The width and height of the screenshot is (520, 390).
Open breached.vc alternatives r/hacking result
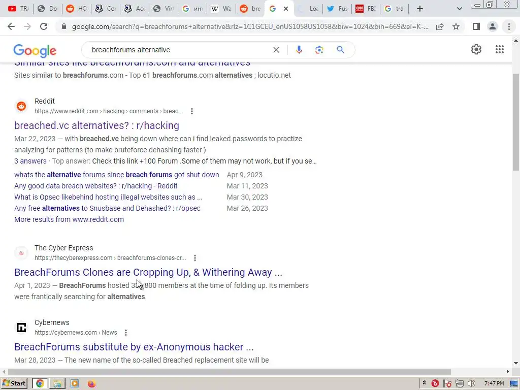pyautogui.click(x=96, y=125)
